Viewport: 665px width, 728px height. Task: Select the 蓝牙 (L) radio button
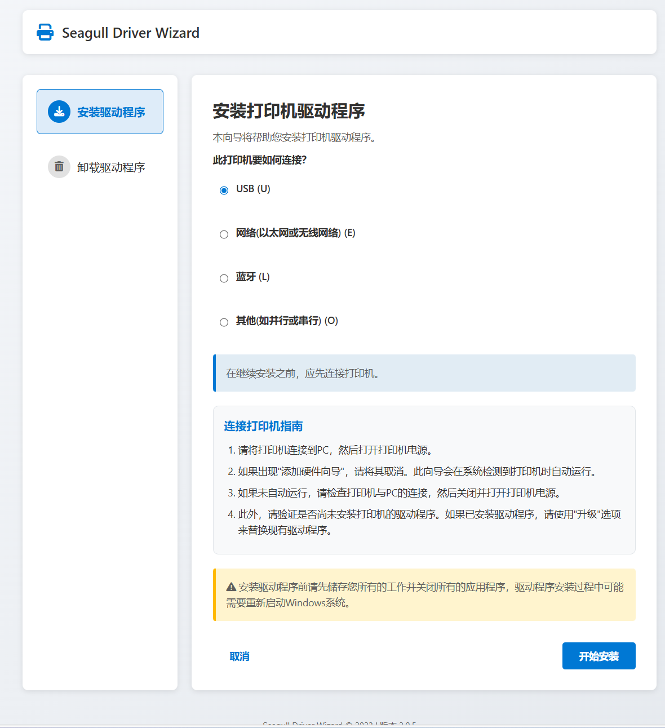tap(224, 278)
